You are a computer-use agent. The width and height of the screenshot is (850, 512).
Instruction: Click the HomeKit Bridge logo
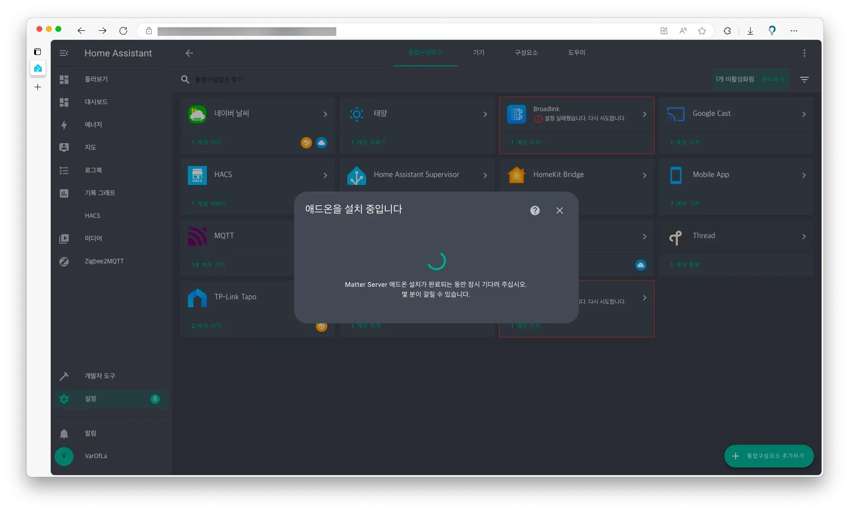[517, 175]
